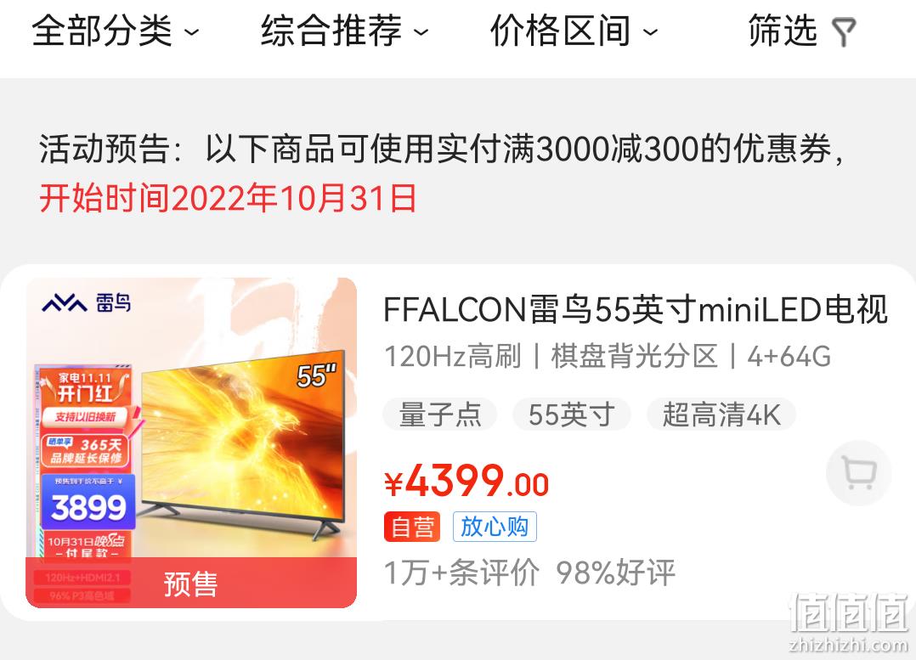Viewport: 916px width, 660px height.
Task: Select the 55英寸 size tag
Action: point(571,415)
